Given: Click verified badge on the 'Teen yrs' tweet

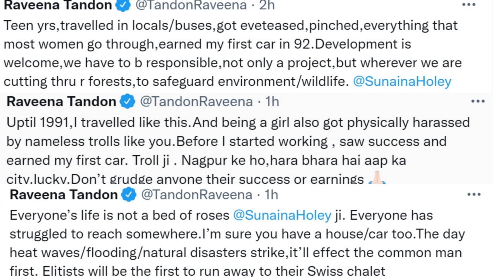Looking at the screenshot, I should point(123,5).
